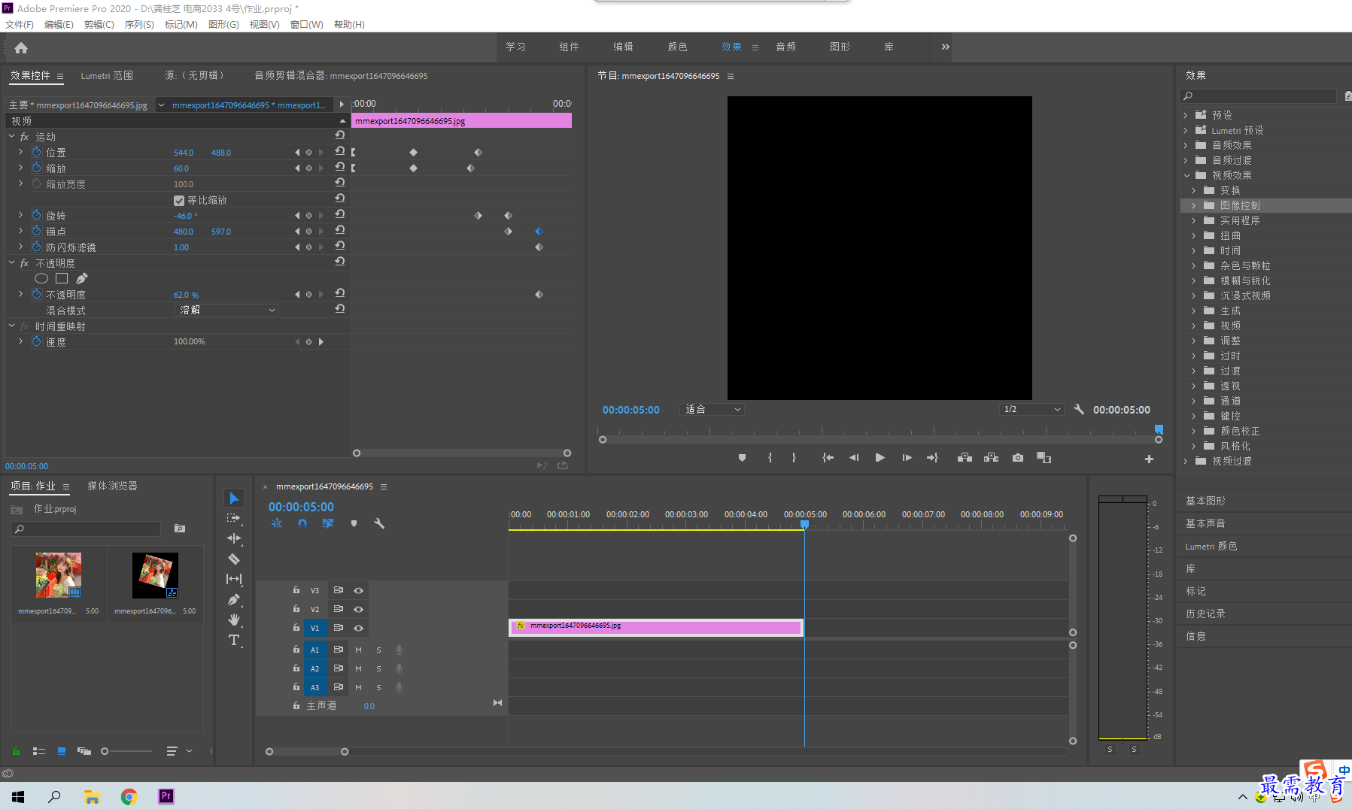Collapse the 运动 effect section
The width and height of the screenshot is (1352, 809).
click(x=12, y=137)
